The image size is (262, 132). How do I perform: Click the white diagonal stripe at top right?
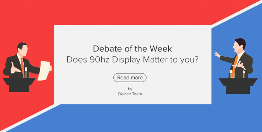point(237,14)
